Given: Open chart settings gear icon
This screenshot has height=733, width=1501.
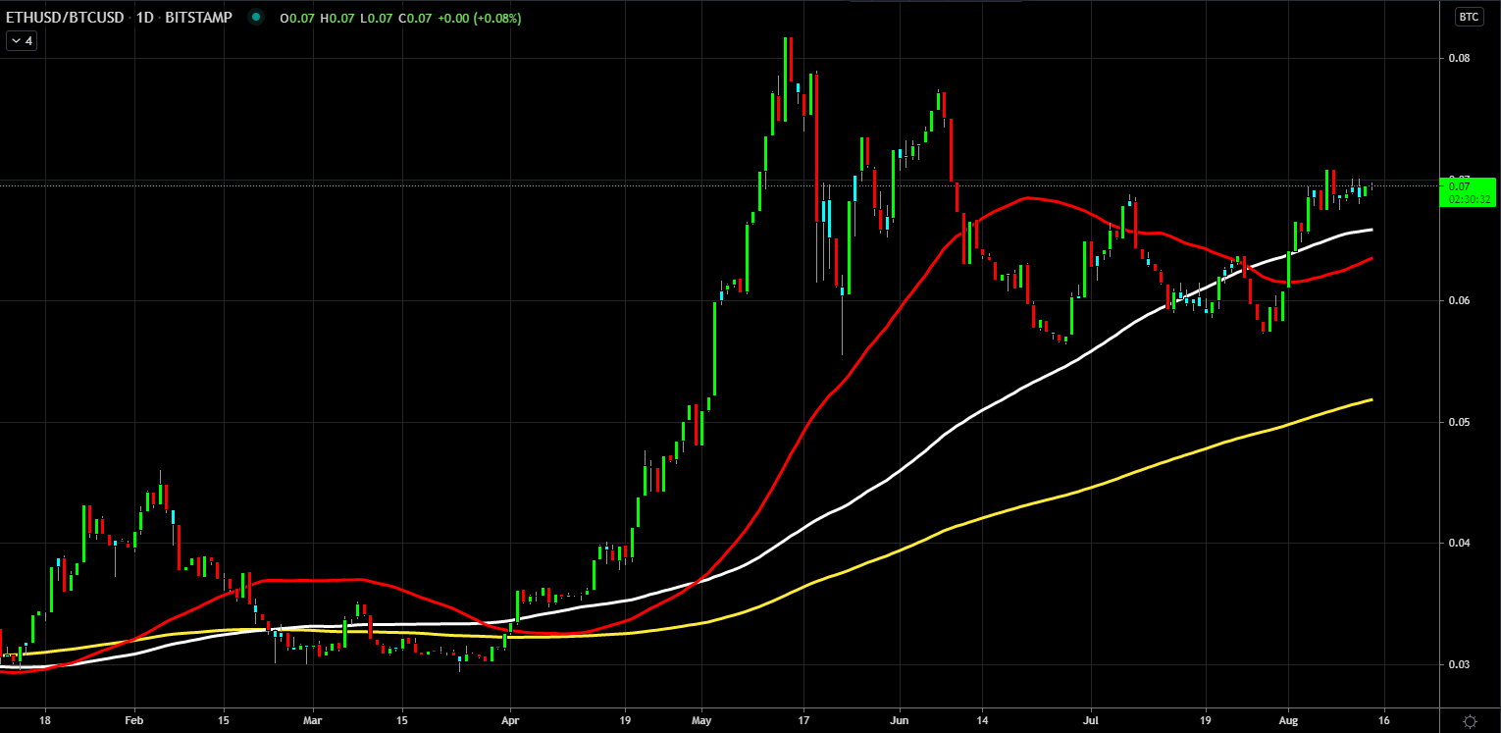Looking at the screenshot, I should (x=1470, y=721).
